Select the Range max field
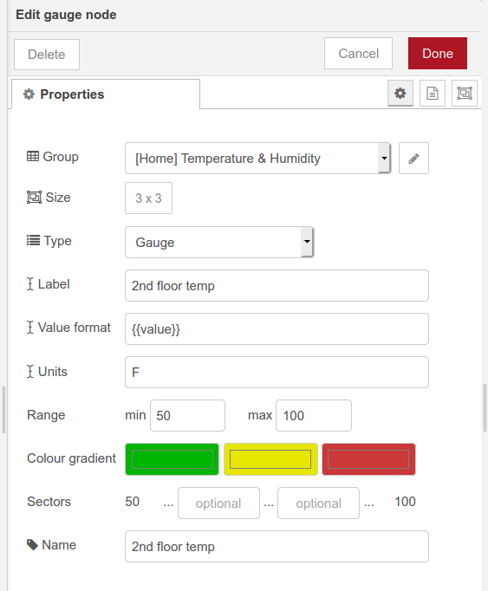The image size is (488, 591). click(314, 416)
